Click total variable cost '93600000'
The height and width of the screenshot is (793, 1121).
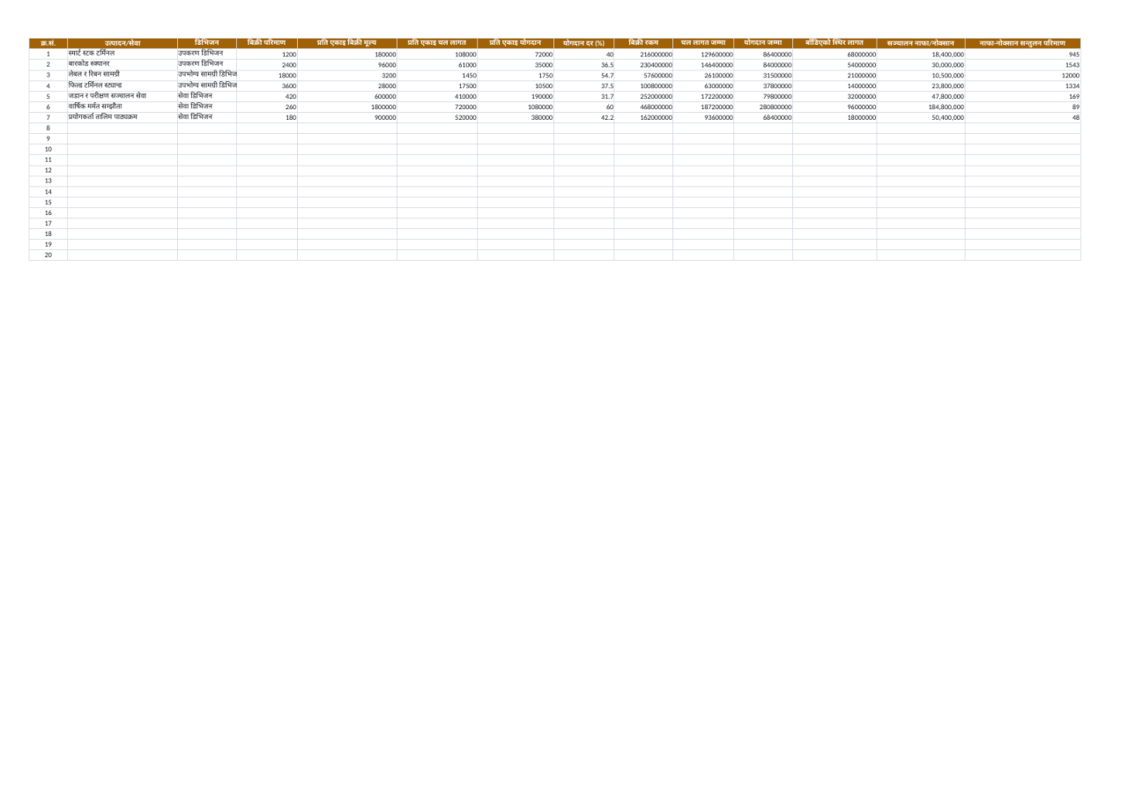click(703, 118)
